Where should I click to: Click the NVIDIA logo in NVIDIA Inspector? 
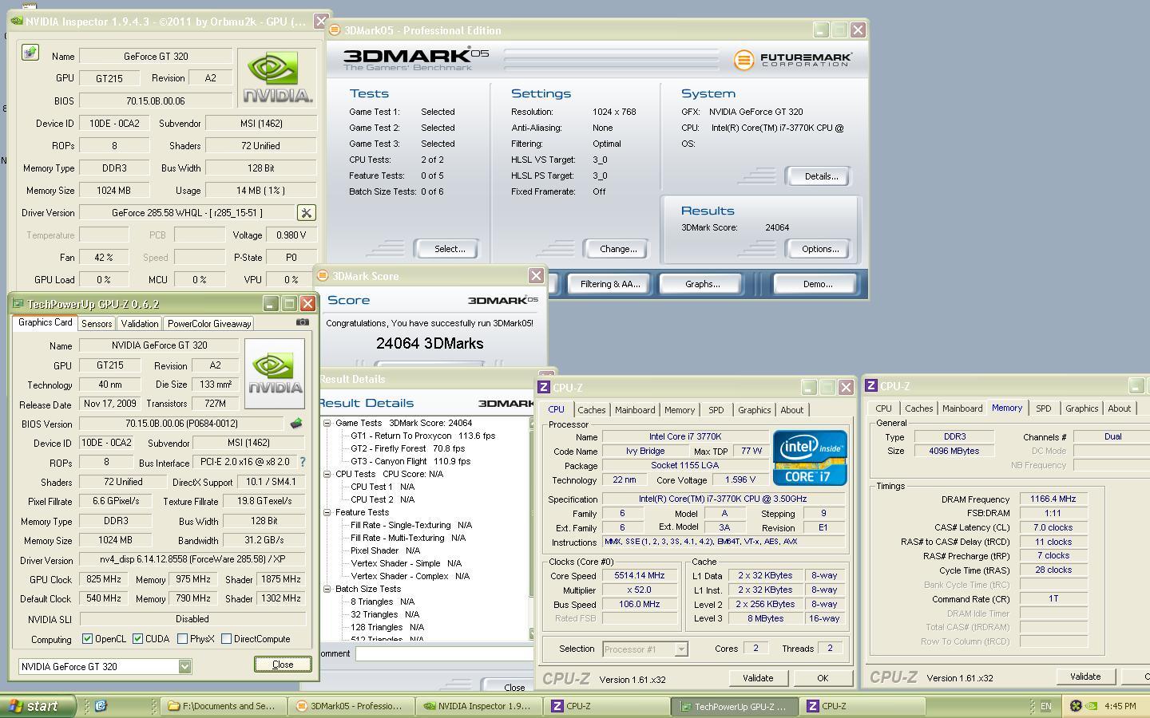pos(277,77)
